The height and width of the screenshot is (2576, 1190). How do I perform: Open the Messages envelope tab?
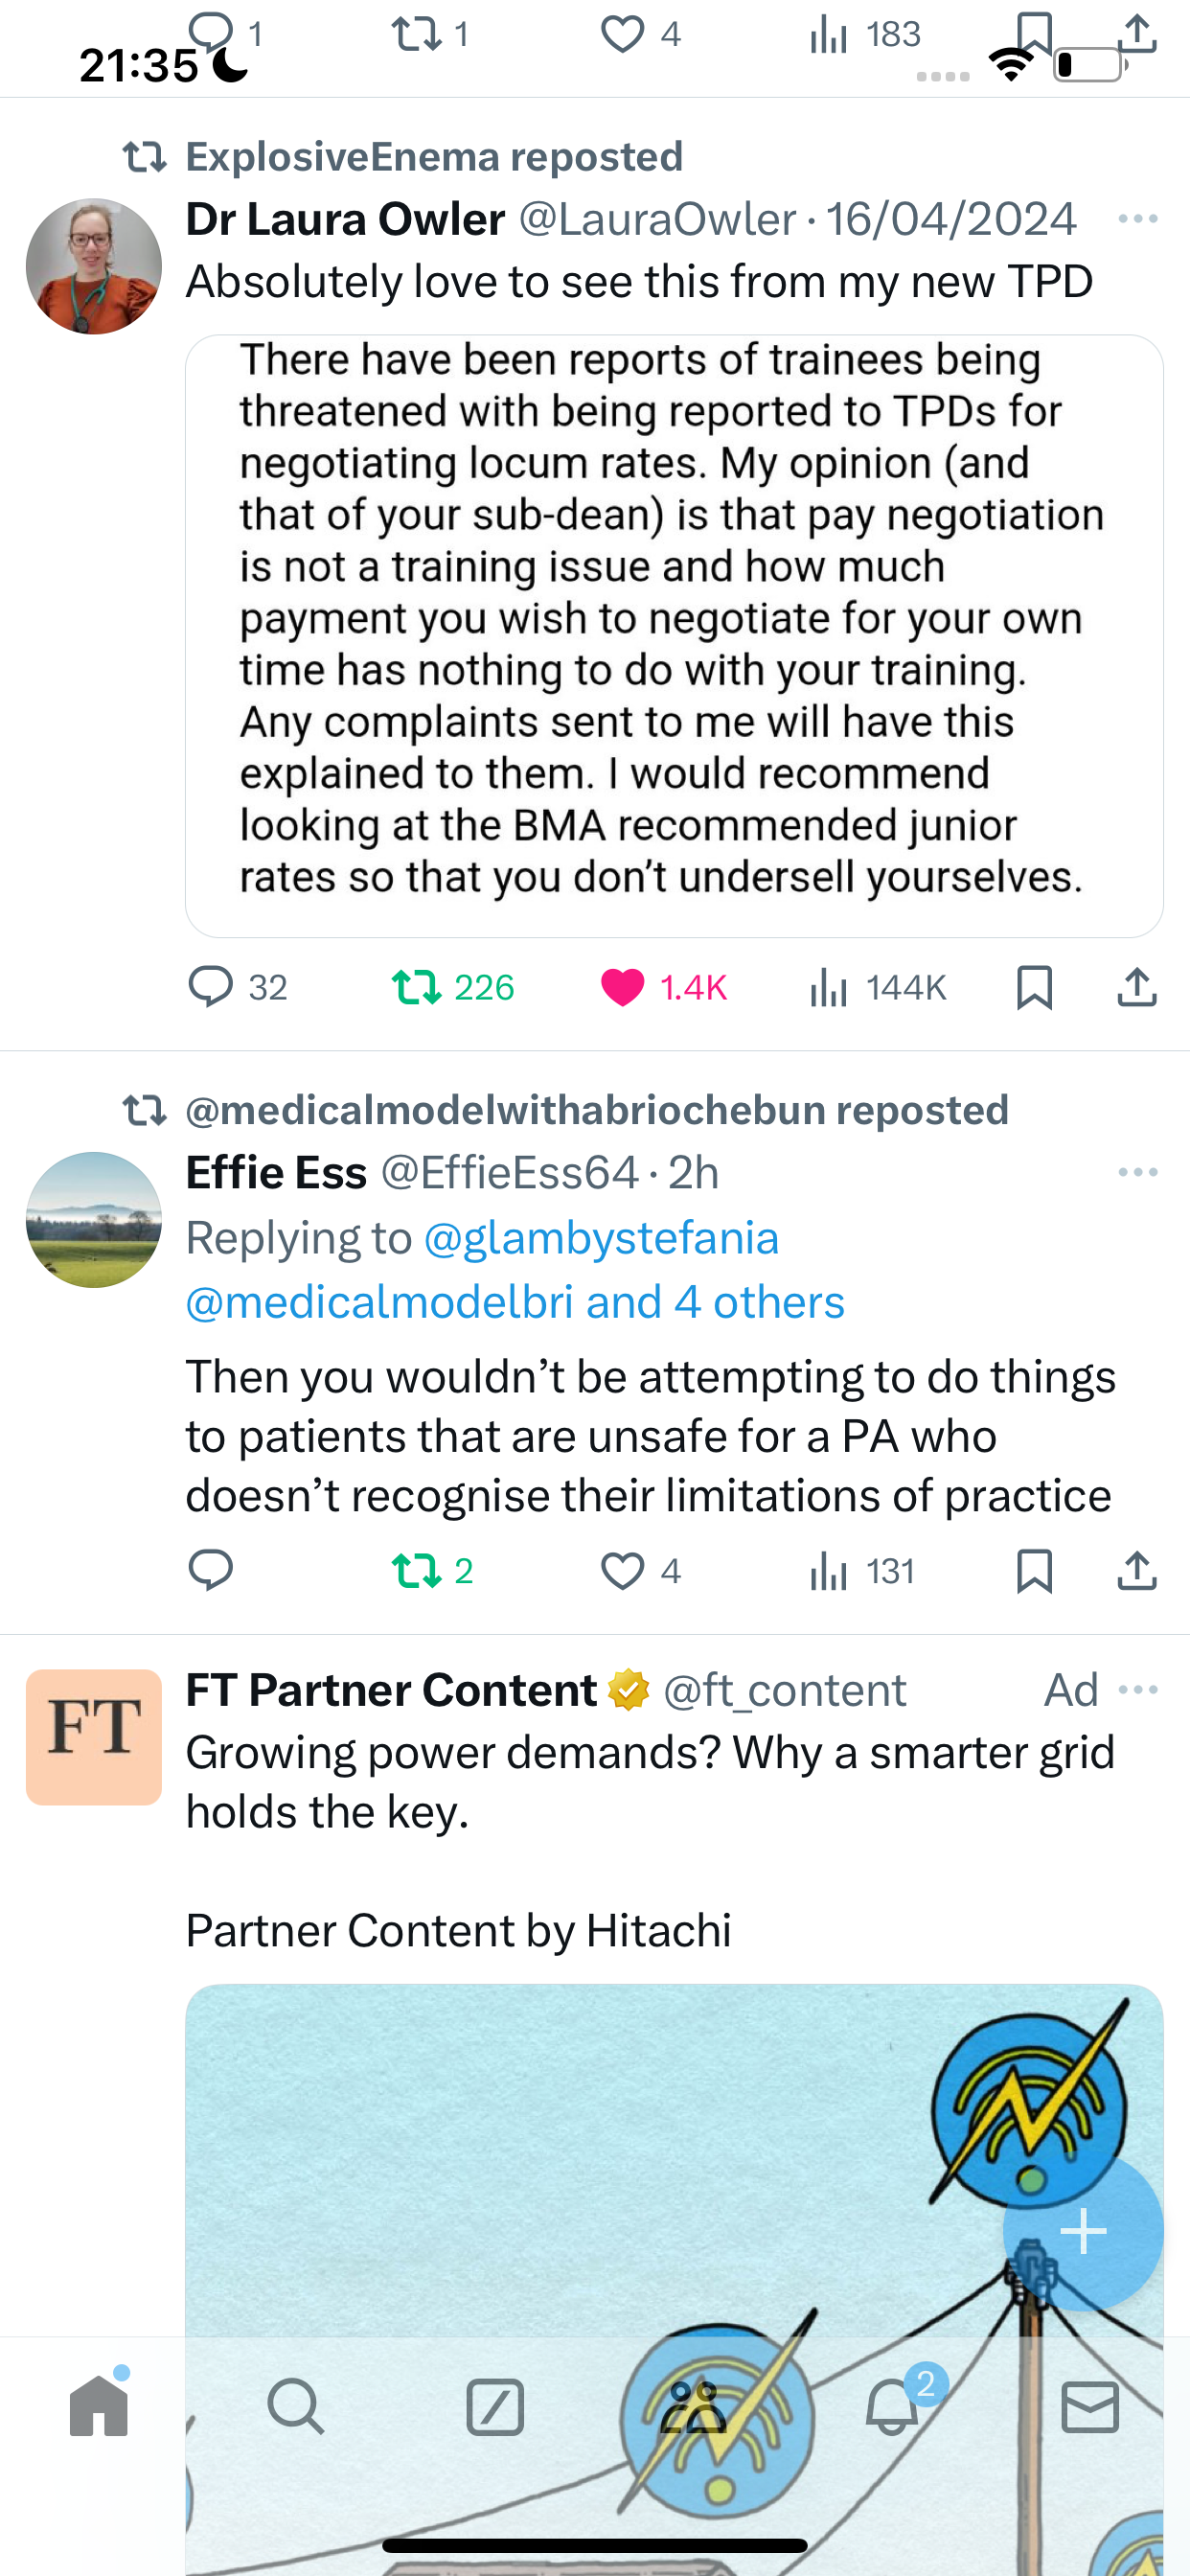tap(1090, 2407)
